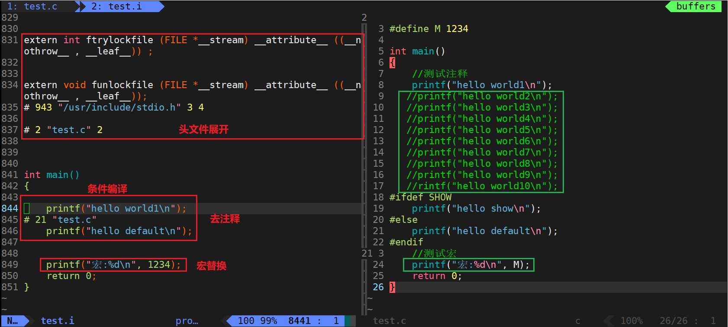Screen dimensions: 728x327
Task: Click the commented printf hello world9 line
Action: tap(482, 175)
